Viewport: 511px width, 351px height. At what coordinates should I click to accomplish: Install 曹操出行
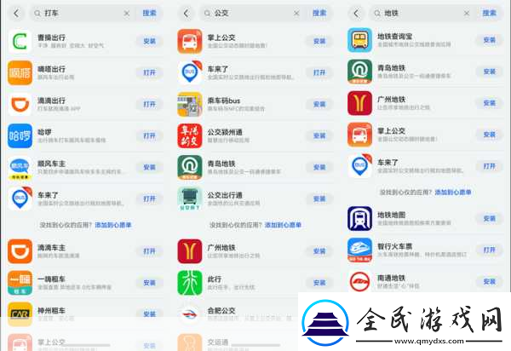(150, 42)
